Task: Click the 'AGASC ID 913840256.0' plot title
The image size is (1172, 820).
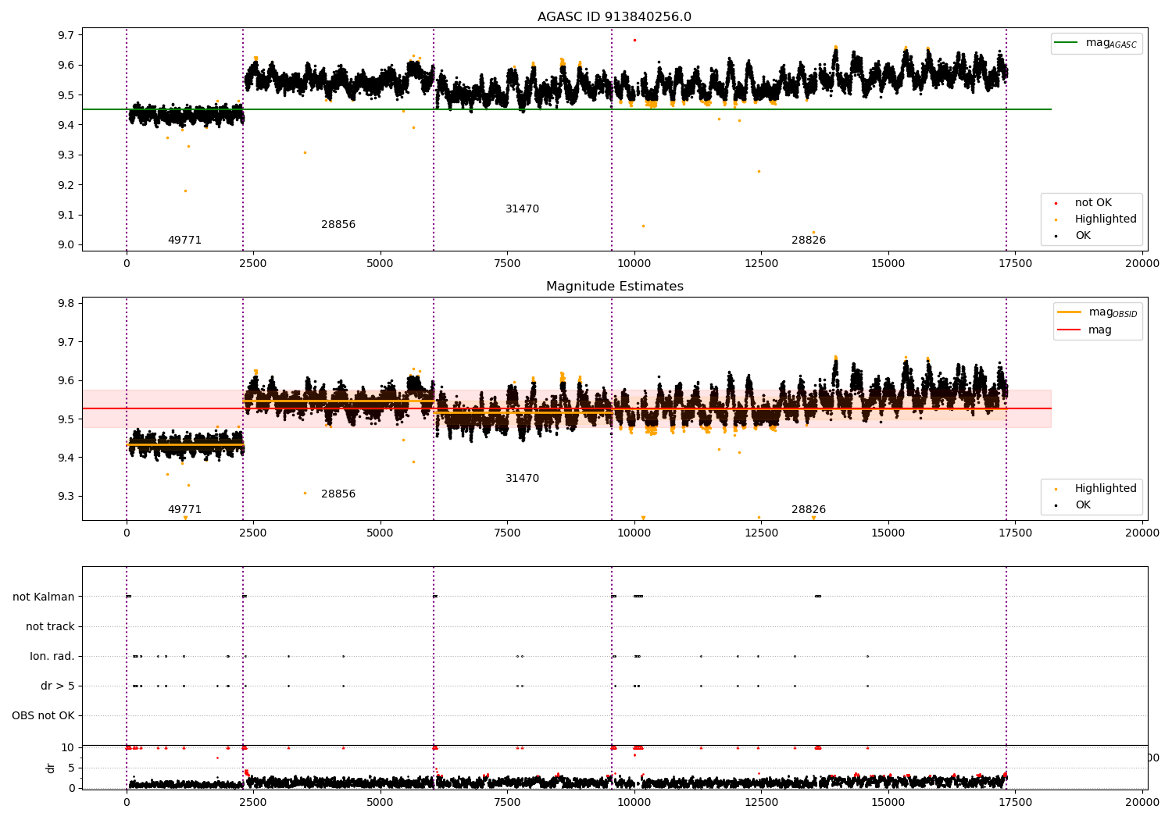Action: click(614, 17)
